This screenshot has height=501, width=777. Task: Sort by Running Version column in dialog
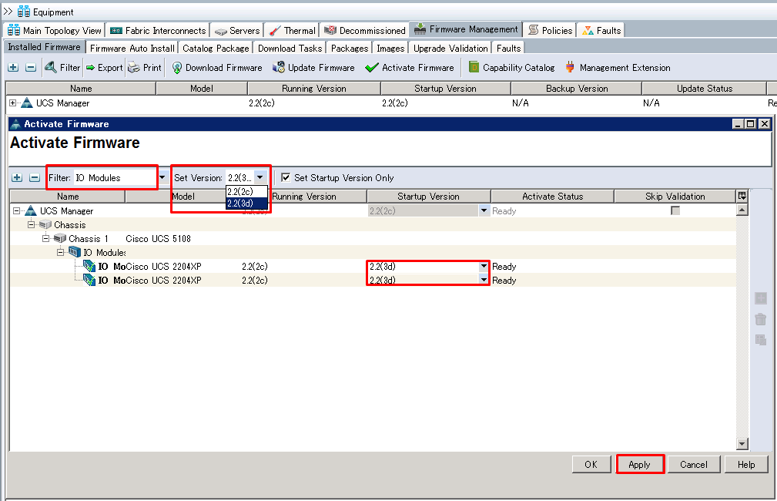coord(303,196)
